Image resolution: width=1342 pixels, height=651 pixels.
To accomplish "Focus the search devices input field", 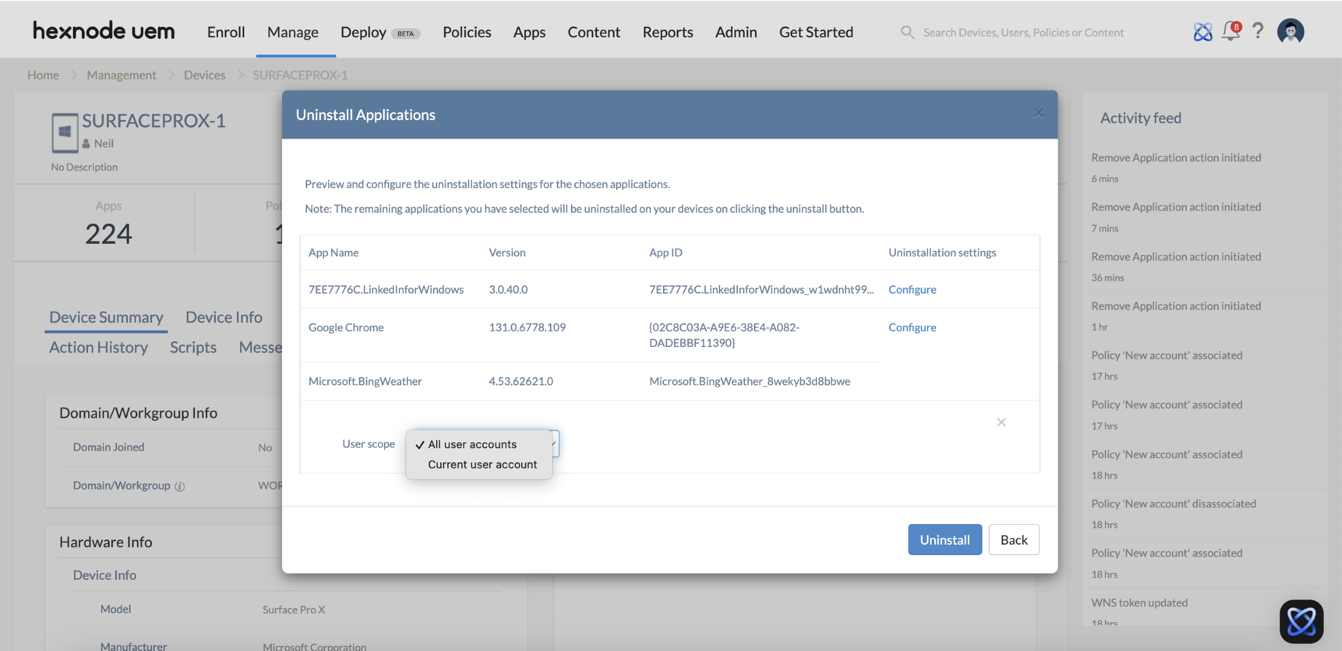I will [1023, 32].
